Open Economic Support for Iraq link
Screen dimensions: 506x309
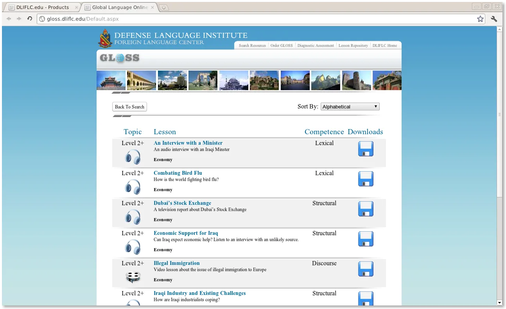(186, 233)
